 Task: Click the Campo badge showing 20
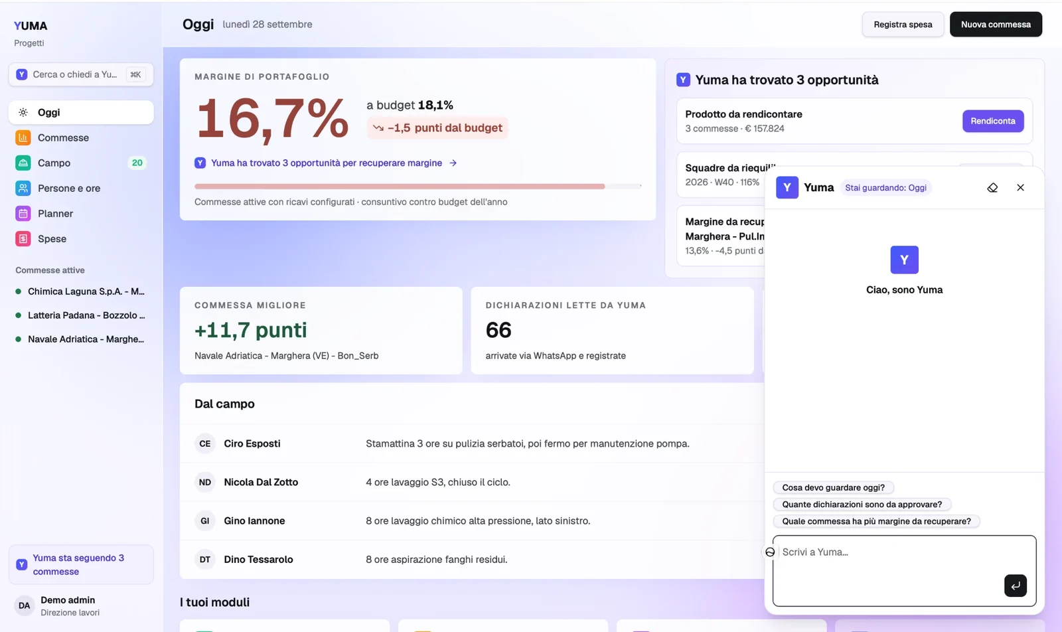click(x=137, y=163)
